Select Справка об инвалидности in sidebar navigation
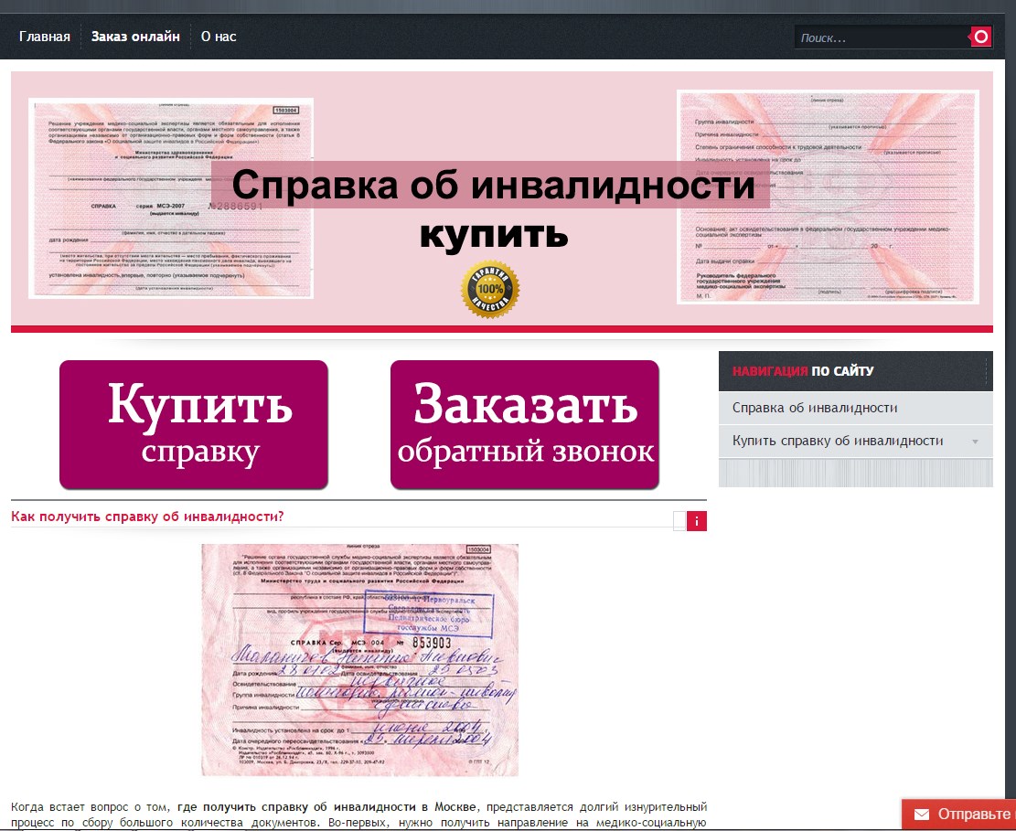 815,408
